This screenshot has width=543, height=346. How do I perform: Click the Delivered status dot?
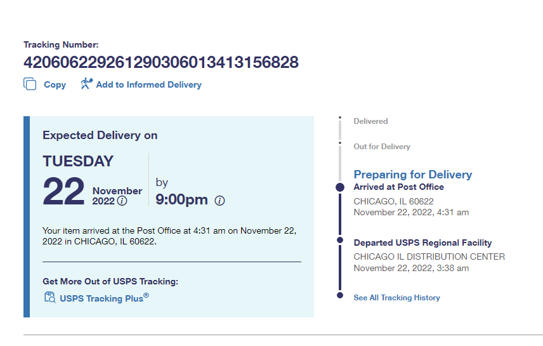coord(340,117)
